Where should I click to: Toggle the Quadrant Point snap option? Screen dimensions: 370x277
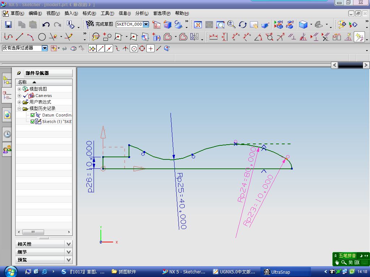click(x=142, y=49)
